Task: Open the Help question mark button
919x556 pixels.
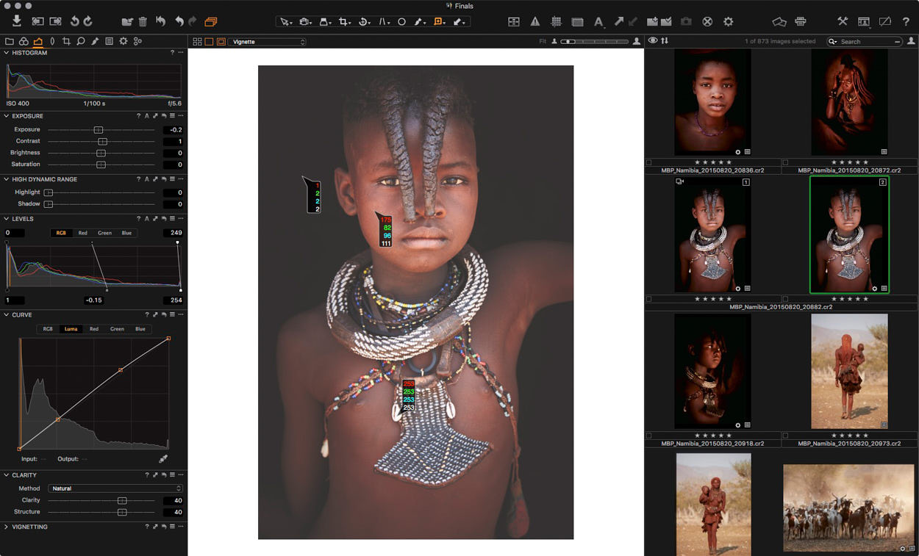Action: [906, 22]
